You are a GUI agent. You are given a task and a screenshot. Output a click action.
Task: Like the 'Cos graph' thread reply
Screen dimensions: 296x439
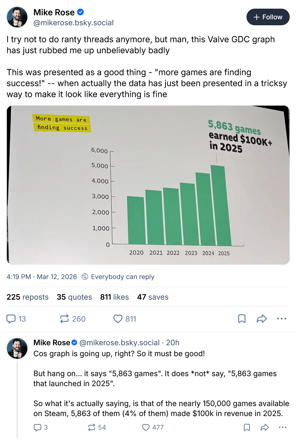click(x=146, y=427)
